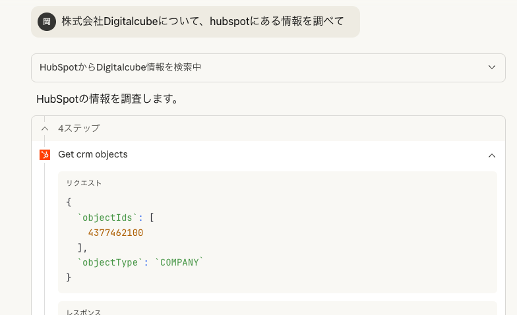Click the HubSpotの情報を調査します text

(x=108, y=100)
